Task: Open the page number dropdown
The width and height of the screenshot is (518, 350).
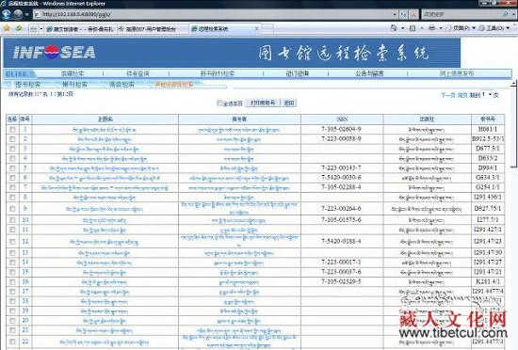Action: (x=487, y=95)
